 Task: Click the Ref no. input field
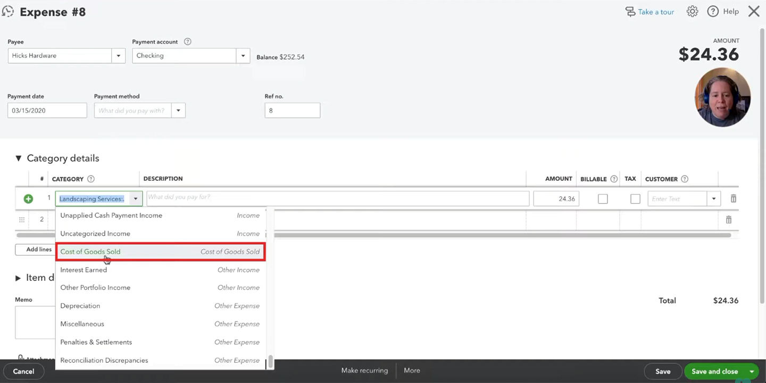point(293,111)
